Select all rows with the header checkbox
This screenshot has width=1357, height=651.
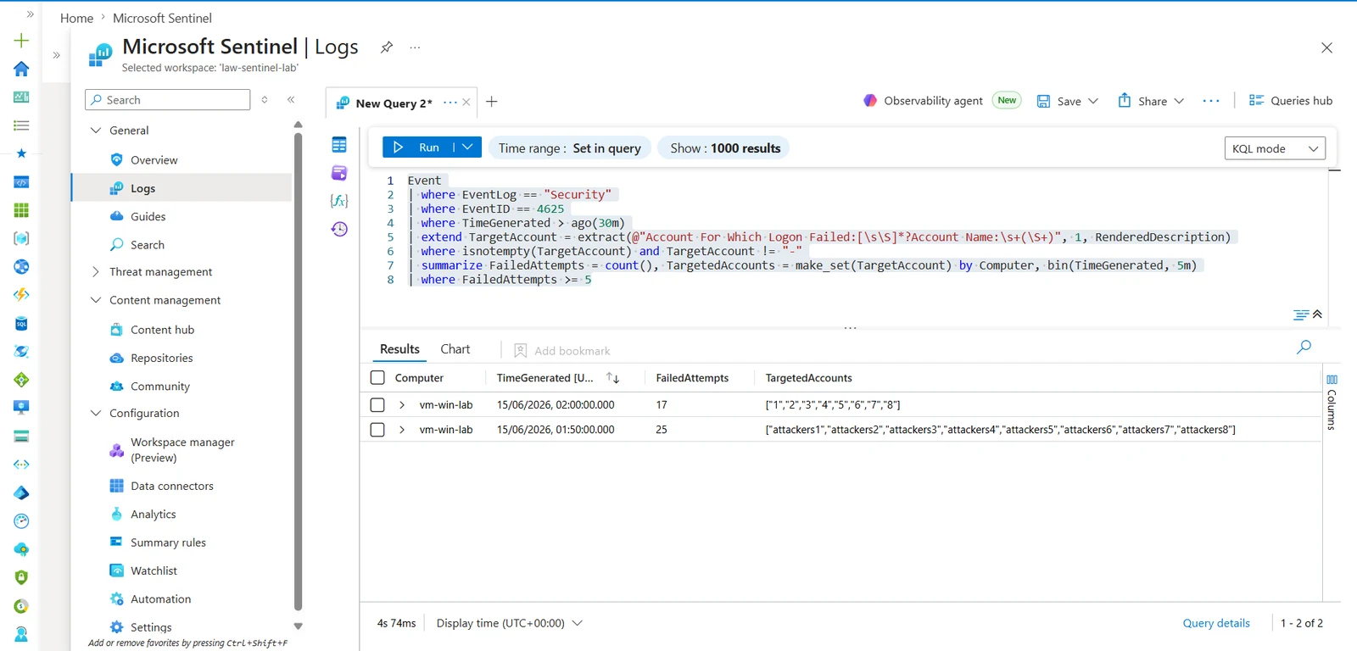[x=378, y=378]
